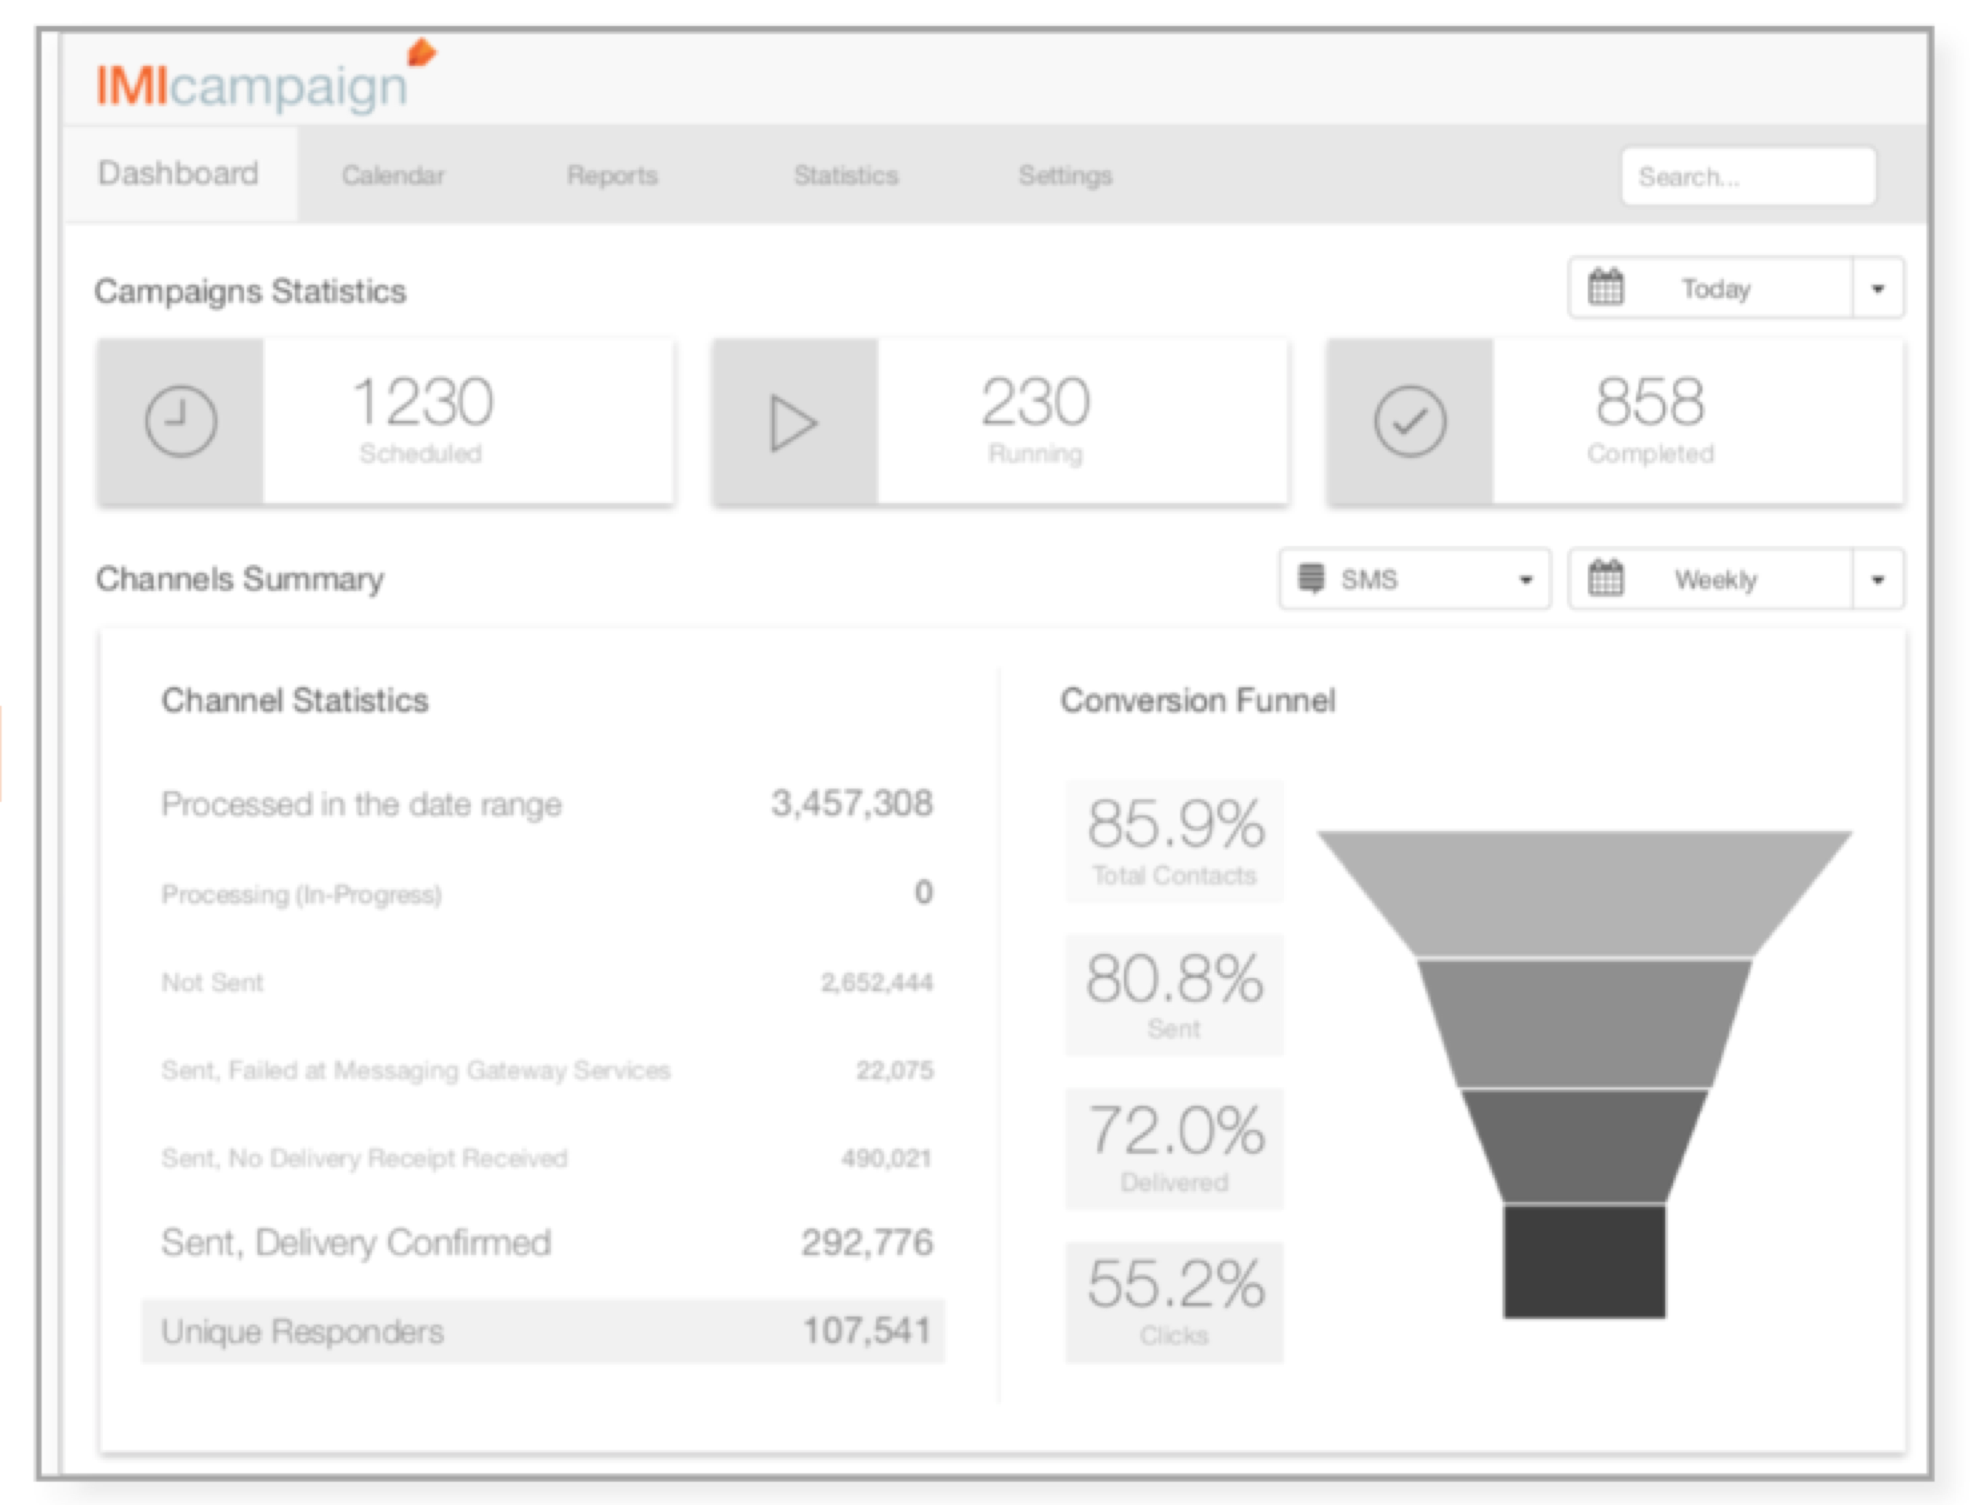Click the 72.0% Delivered tile
Viewport: 1970px width, 1505px height.
coord(1175,1149)
